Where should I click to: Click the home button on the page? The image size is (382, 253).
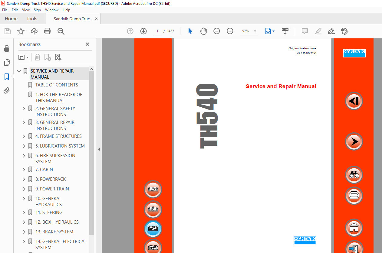pos(354,228)
